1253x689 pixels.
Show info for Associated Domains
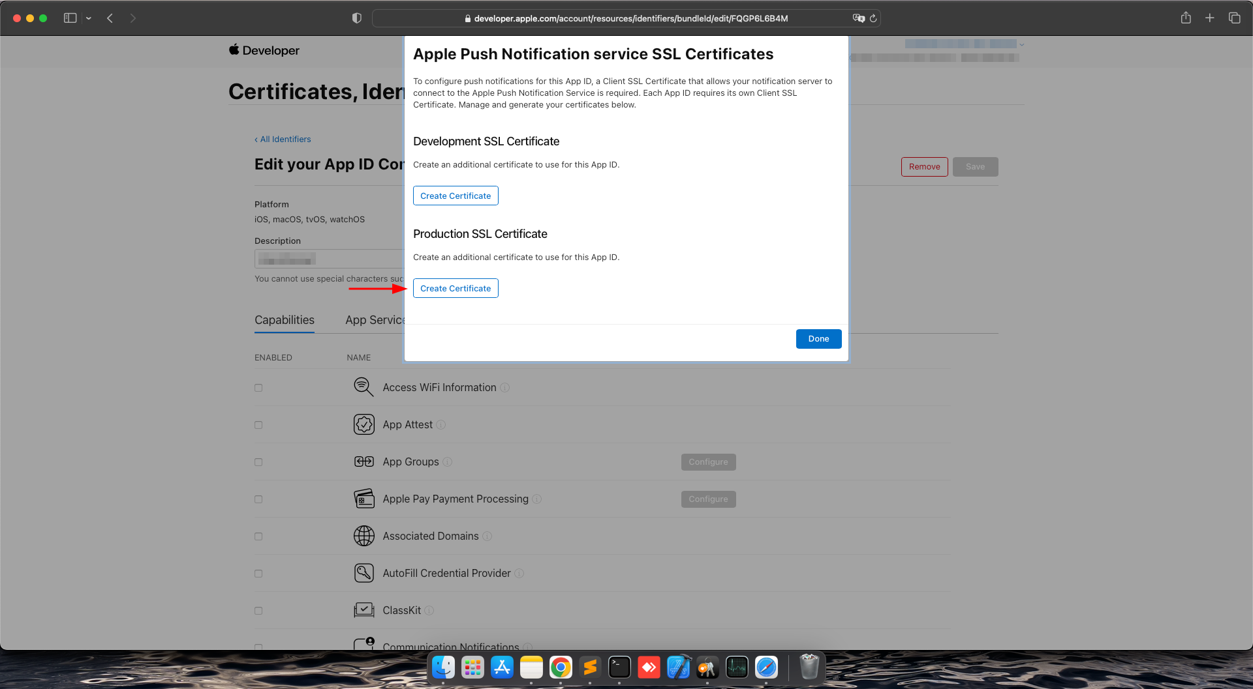[487, 536]
